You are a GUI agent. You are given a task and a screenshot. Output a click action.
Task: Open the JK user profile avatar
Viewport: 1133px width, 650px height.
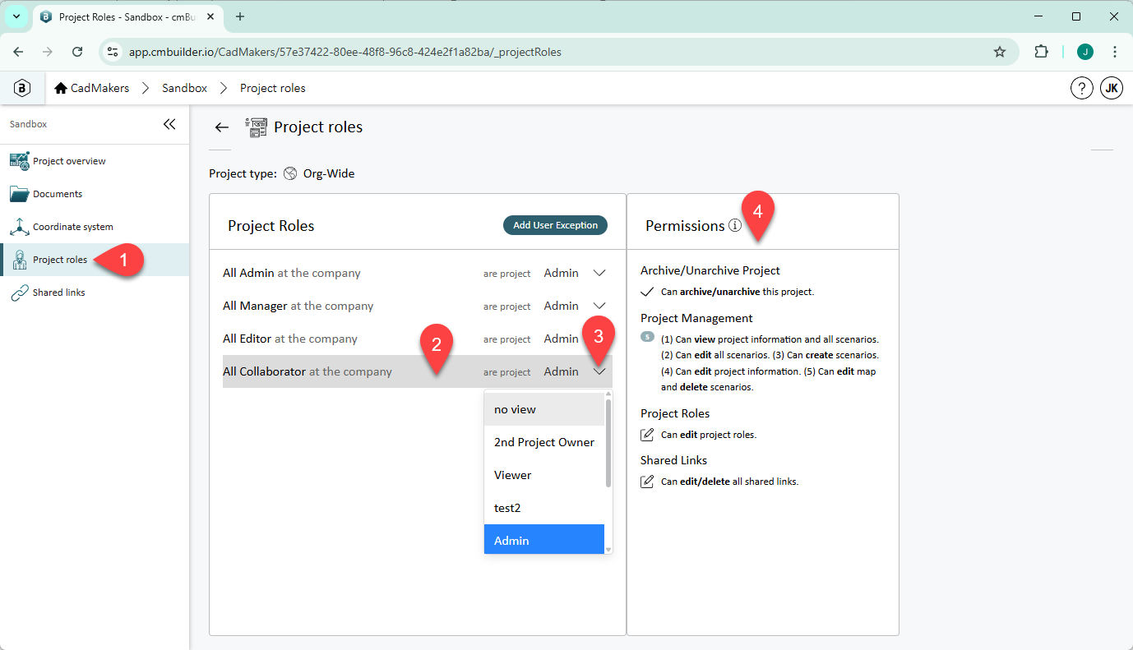click(x=1112, y=88)
